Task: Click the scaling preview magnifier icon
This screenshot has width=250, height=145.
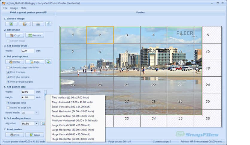Action: (x=43, y=123)
